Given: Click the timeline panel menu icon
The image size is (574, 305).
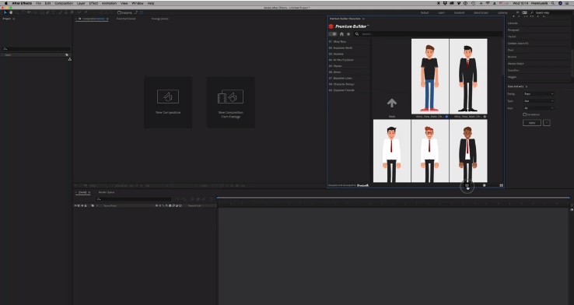Looking at the screenshot, I should click(89, 192).
